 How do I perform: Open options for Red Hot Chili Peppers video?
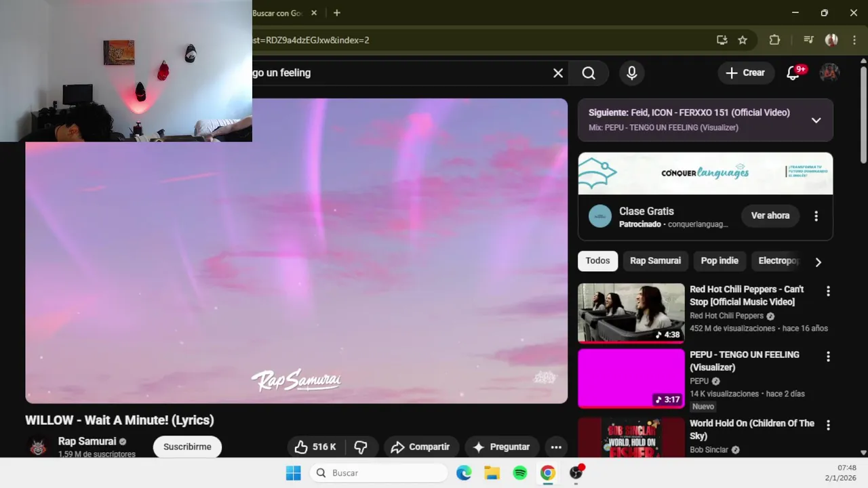(x=828, y=291)
